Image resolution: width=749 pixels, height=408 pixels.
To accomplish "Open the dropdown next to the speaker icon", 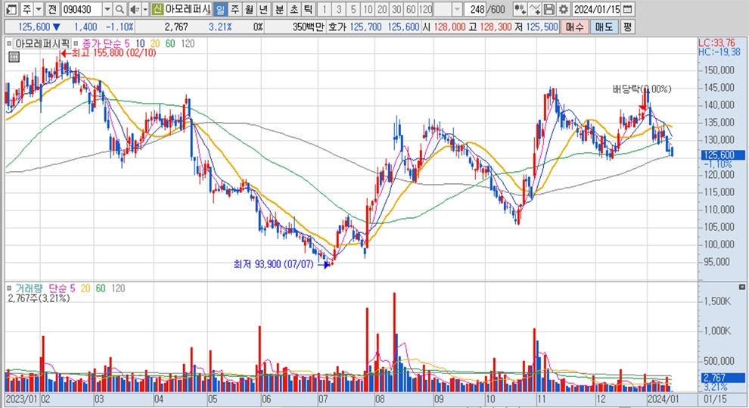I will click(x=145, y=9).
